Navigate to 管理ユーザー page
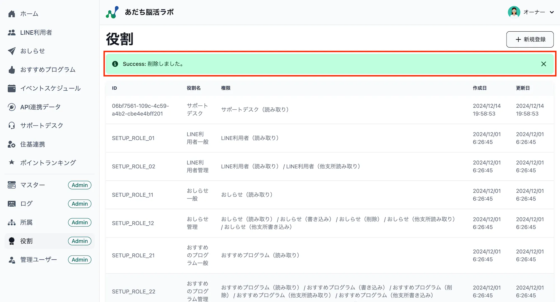560x302 pixels. pyautogui.click(x=38, y=260)
